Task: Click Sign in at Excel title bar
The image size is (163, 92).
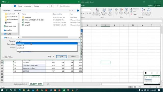Action: 150,6
